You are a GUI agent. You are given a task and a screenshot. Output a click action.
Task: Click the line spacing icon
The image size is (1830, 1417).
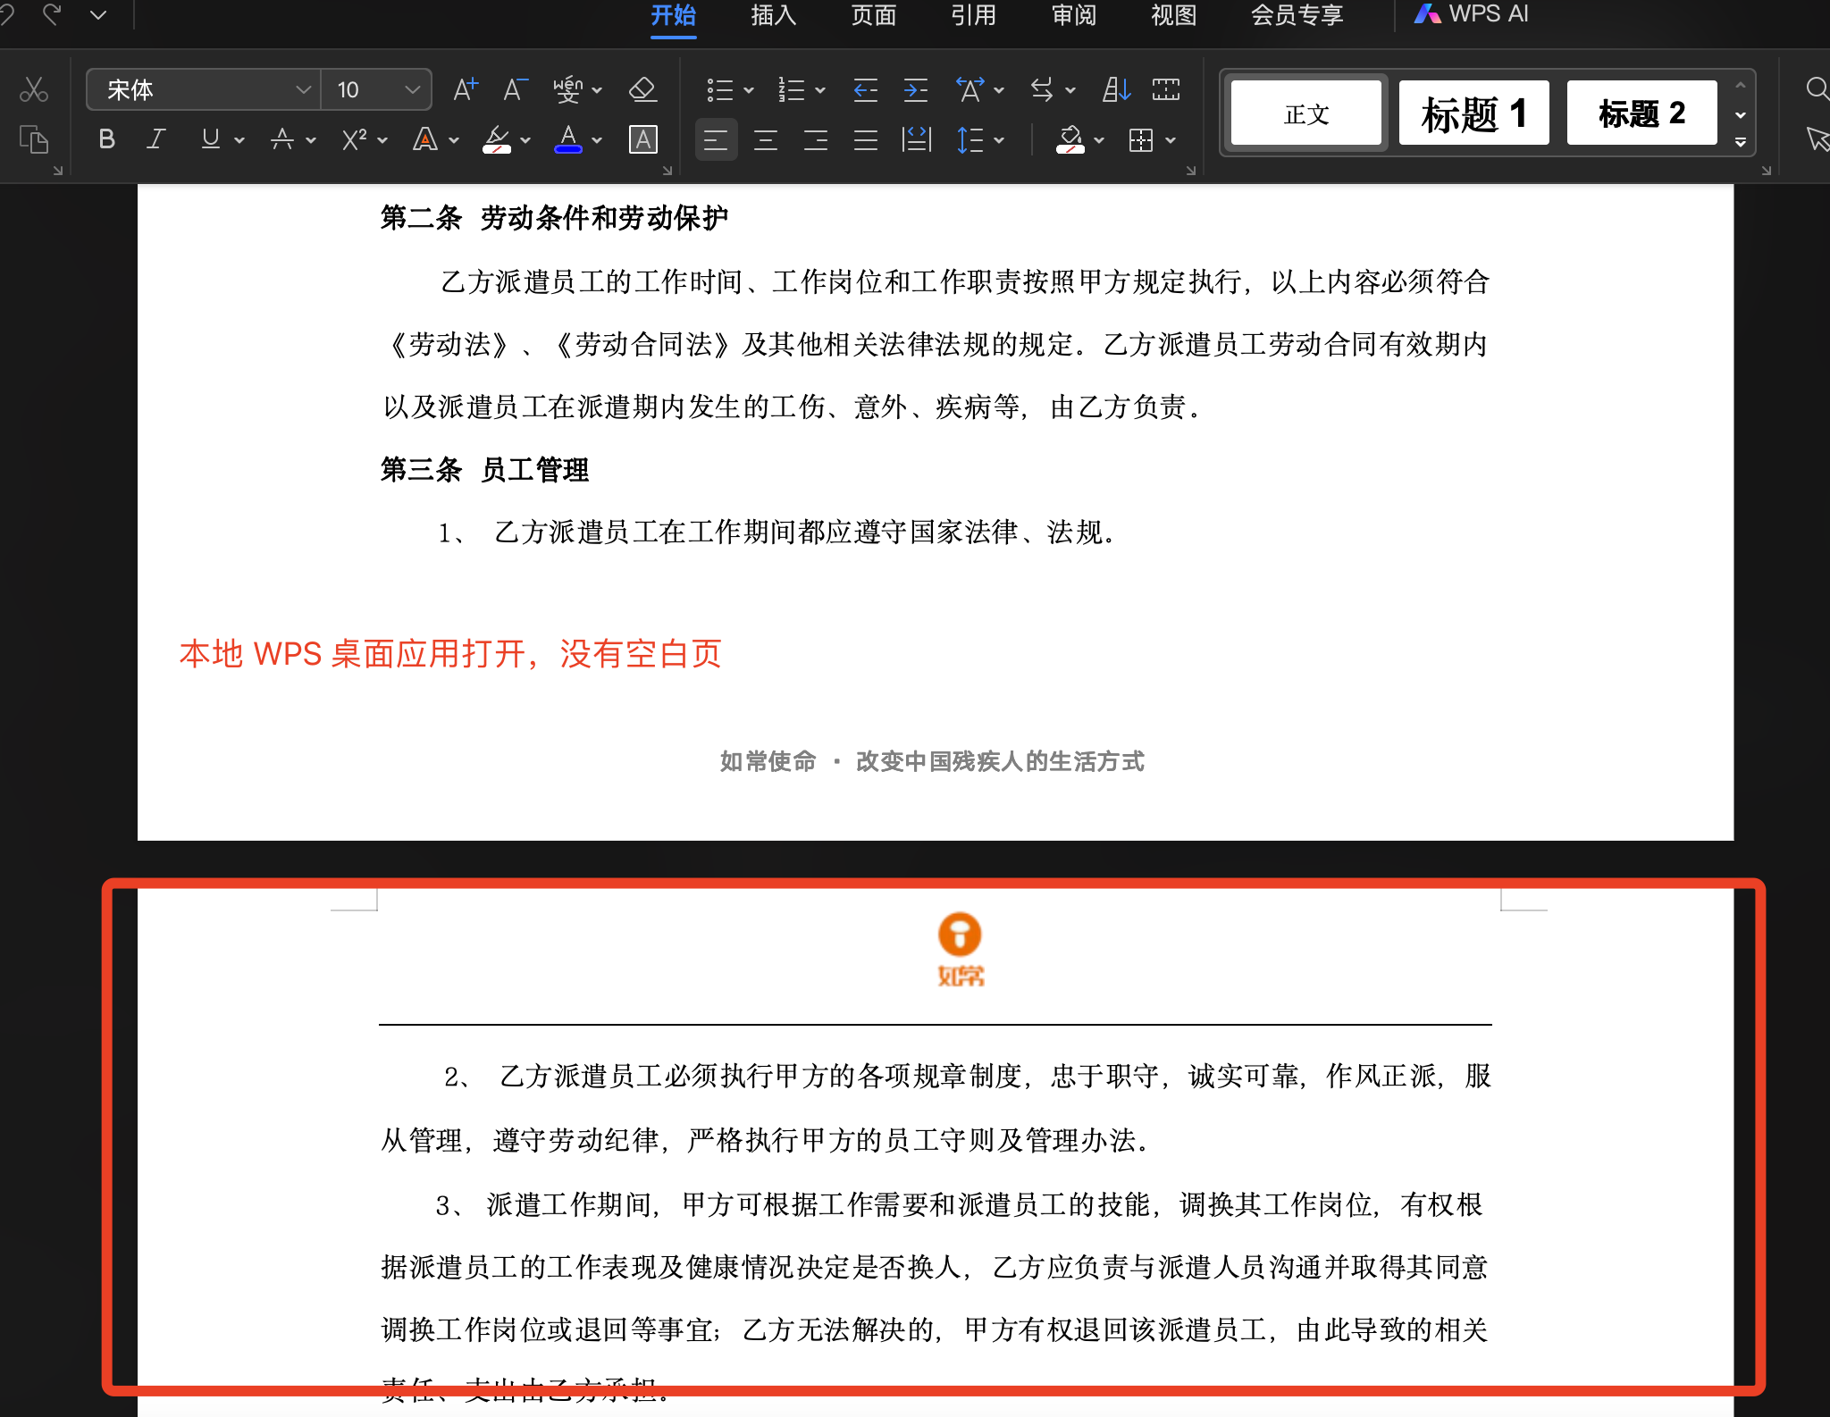tap(970, 139)
